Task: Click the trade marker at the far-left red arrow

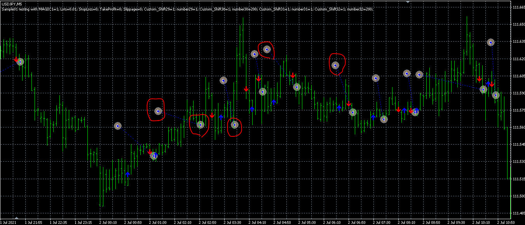Action: pyautogui.click(x=20, y=61)
